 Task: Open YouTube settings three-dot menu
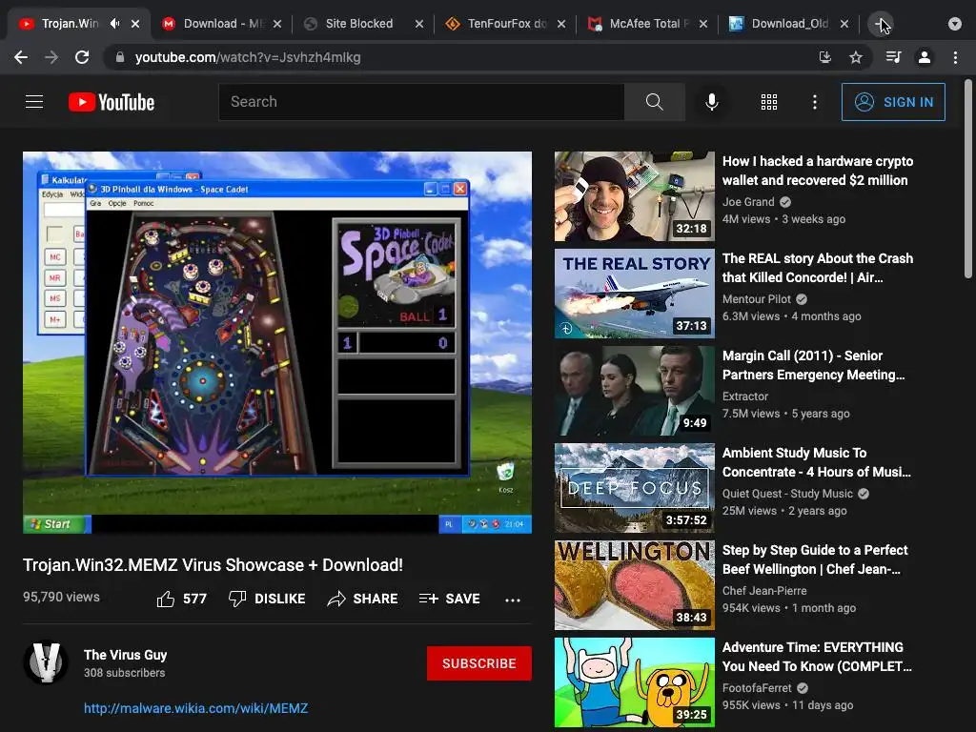point(815,102)
